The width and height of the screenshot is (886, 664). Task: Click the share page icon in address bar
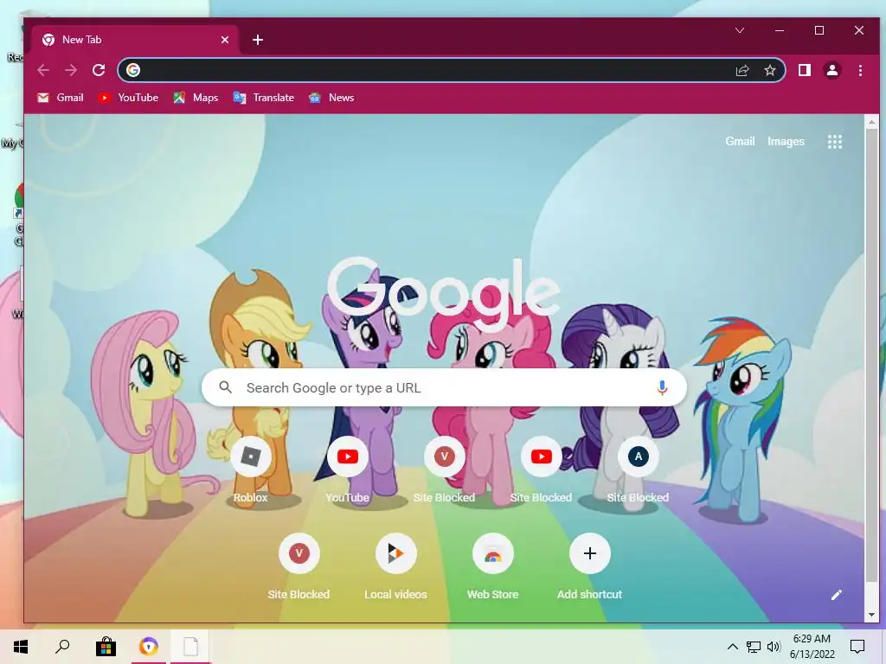pos(742,70)
